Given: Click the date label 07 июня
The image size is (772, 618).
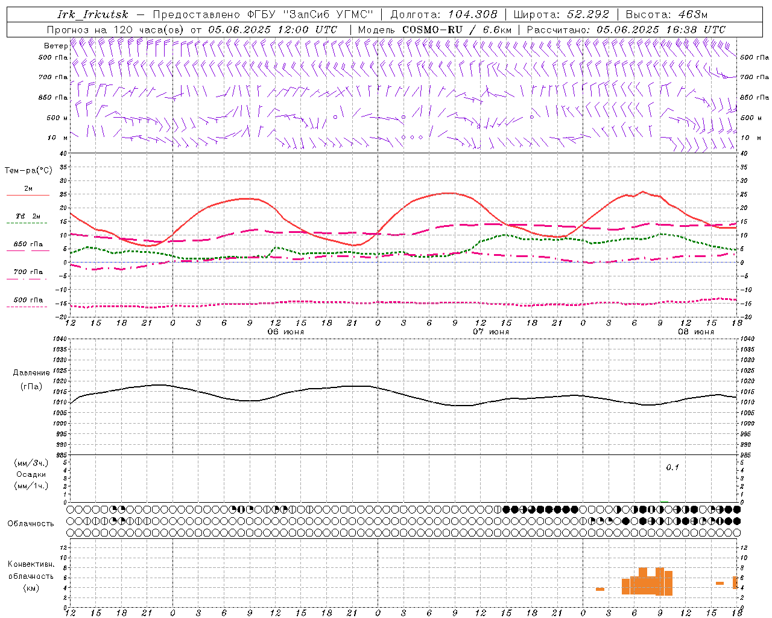Looking at the screenshot, I should pyautogui.click(x=491, y=332).
